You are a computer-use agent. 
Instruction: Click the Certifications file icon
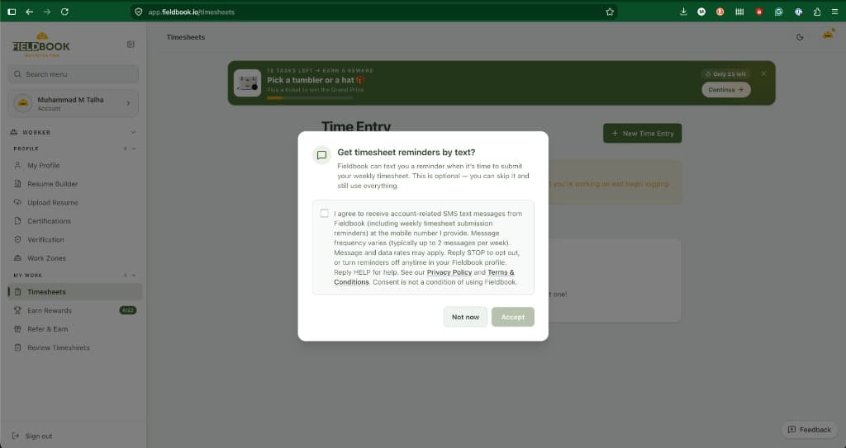[17, 221]
